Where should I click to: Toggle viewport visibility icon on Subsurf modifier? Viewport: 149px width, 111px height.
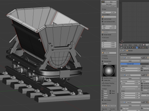[145, 58]
